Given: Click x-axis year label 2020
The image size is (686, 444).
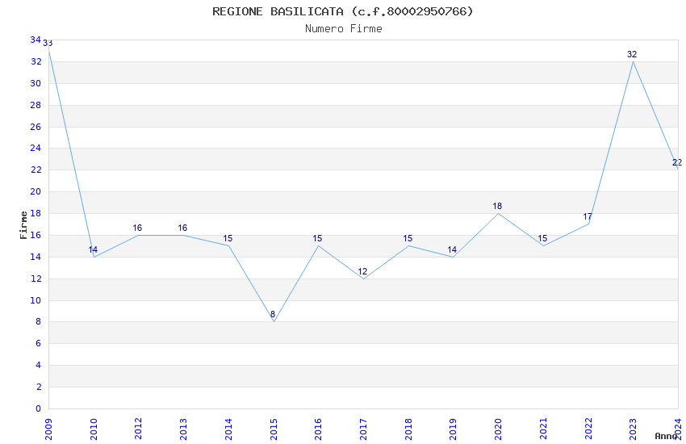Looking at the screenshot, I should [x=498, y=429].
